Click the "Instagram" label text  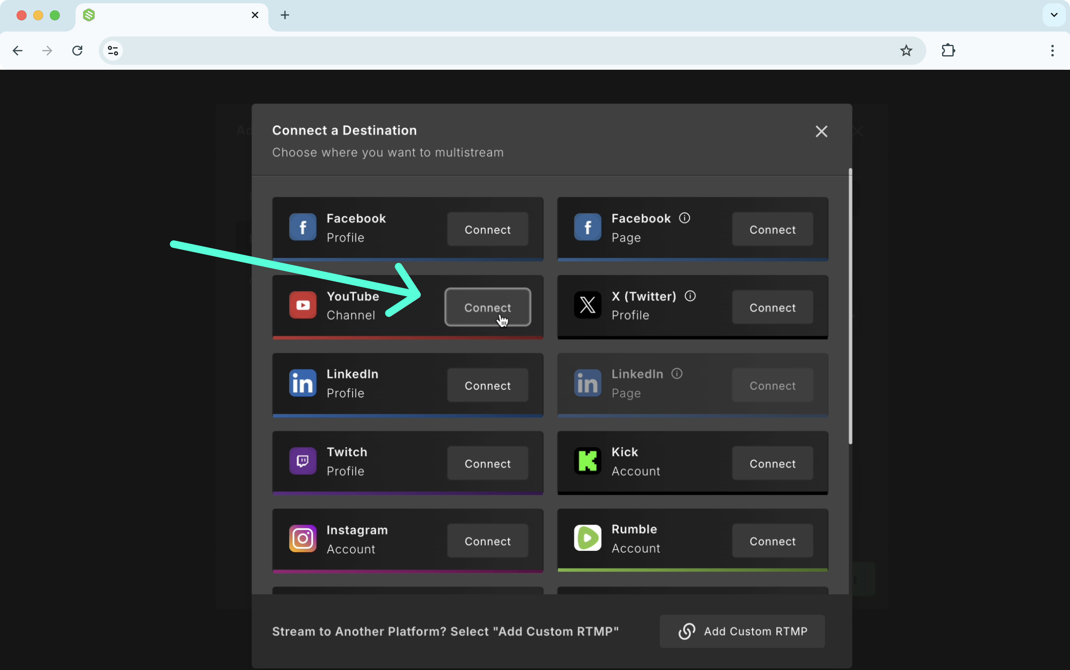(357, 530)
